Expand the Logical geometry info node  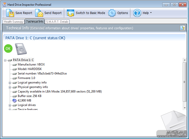10,83
